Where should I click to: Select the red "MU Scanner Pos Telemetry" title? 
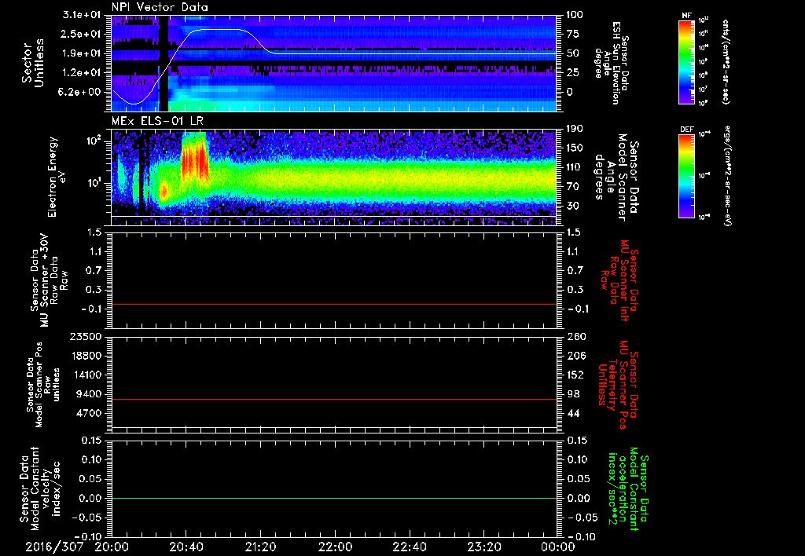[619, 385]
